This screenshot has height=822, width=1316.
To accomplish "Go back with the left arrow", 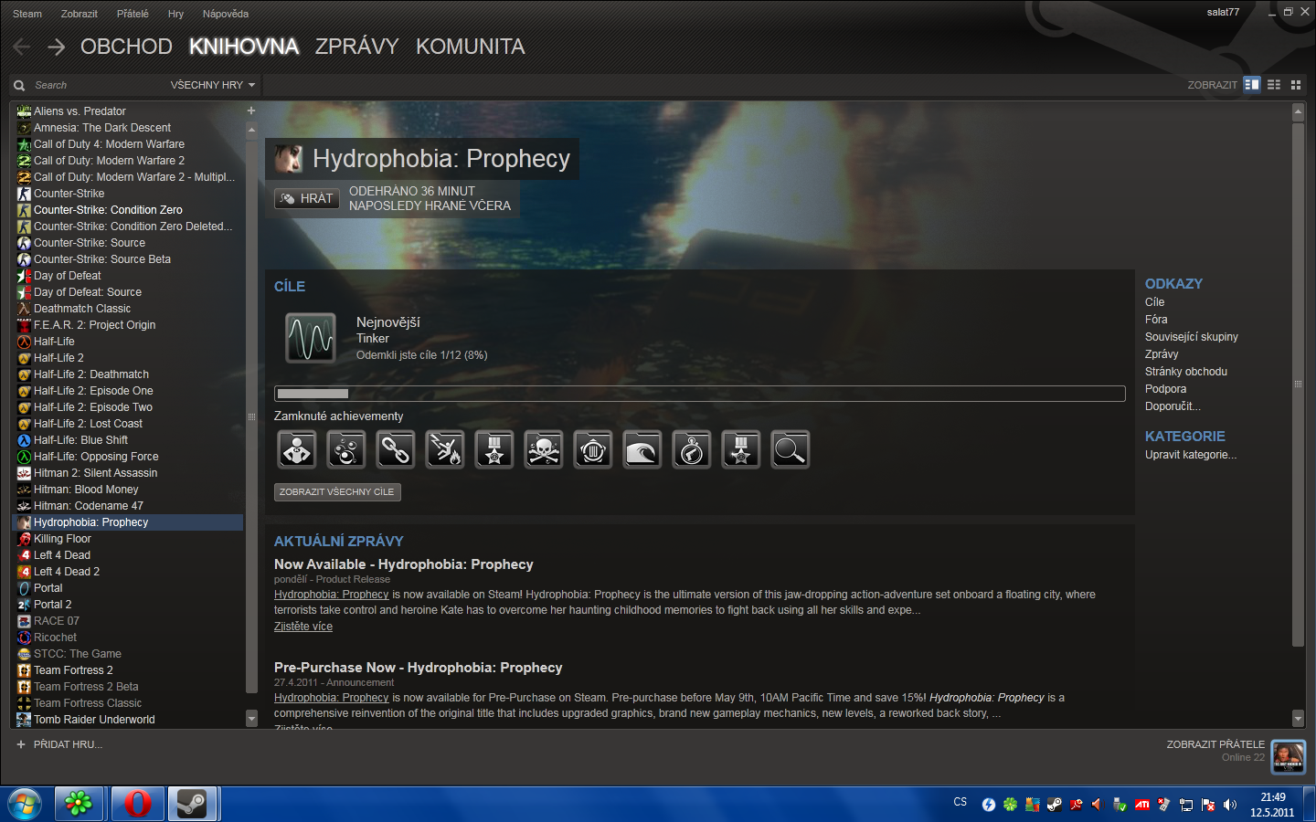I will [22, 47].
